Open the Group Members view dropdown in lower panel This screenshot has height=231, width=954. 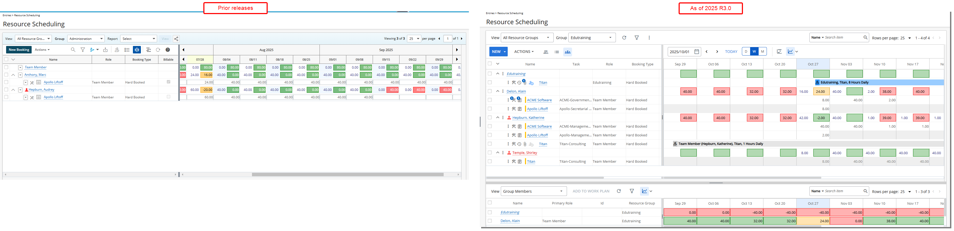click(x=534, y=191)
